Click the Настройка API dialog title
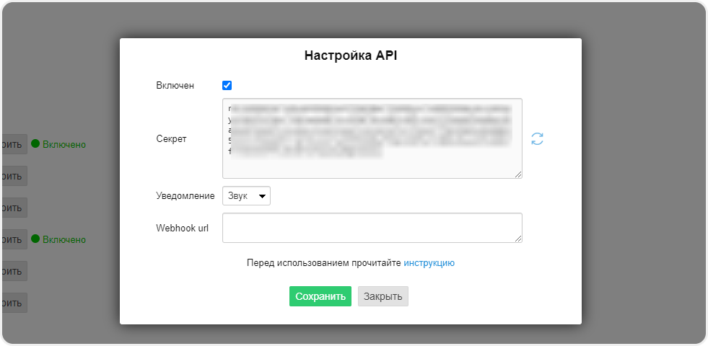The width and height of the screenshot is (708, 346). coord(350,56)
